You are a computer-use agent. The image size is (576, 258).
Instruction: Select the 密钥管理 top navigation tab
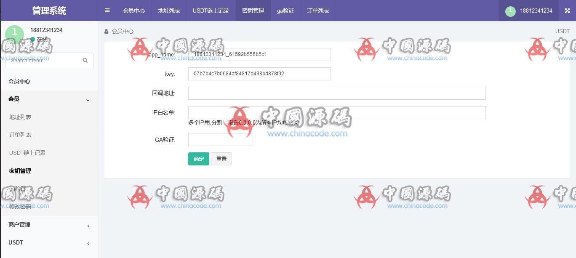point(253,11)
